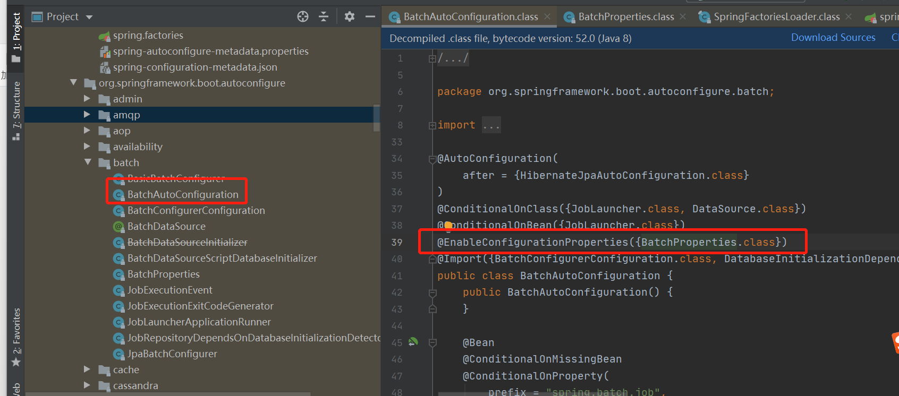Fold the @AutoConfiguration annotation at line 34
899x396 pixels.
tap(432, 159)
